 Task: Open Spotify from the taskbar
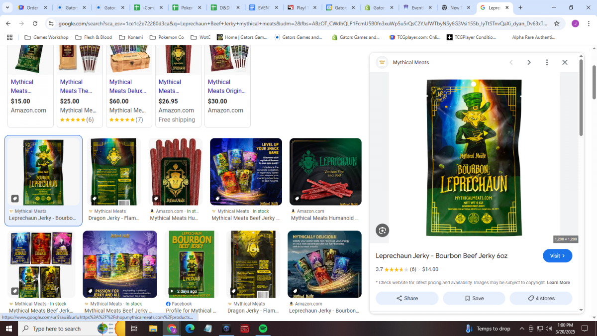tap(263, 329)
